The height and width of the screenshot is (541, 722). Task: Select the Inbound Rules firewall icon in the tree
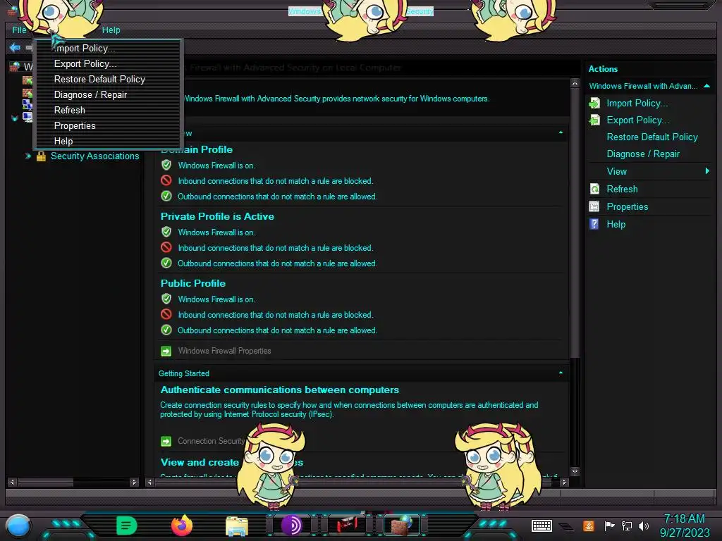[27, 80]
